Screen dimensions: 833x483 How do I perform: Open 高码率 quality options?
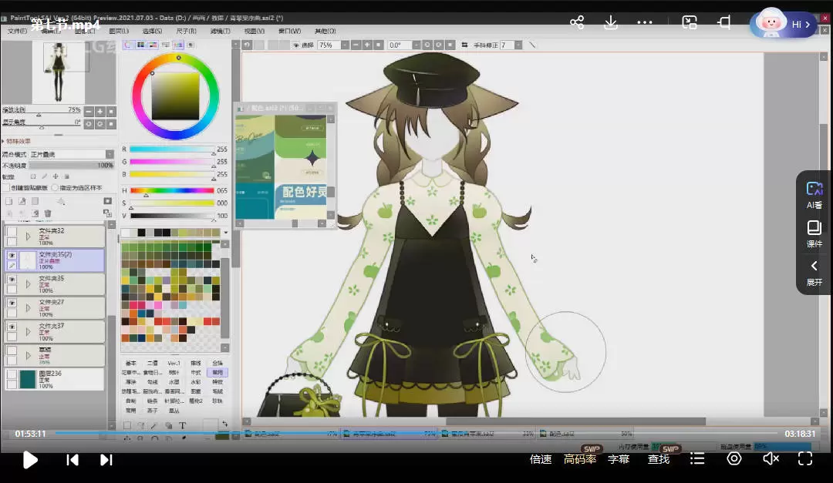coord(579,459)
